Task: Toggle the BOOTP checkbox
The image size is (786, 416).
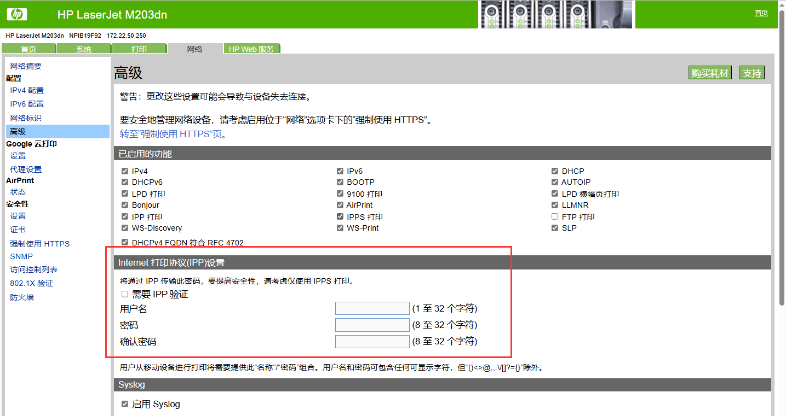Action: 340,182
